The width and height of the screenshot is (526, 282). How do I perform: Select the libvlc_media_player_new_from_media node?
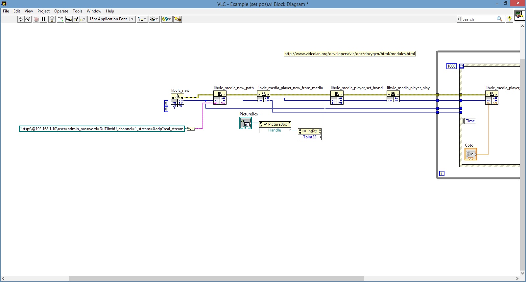264,96
